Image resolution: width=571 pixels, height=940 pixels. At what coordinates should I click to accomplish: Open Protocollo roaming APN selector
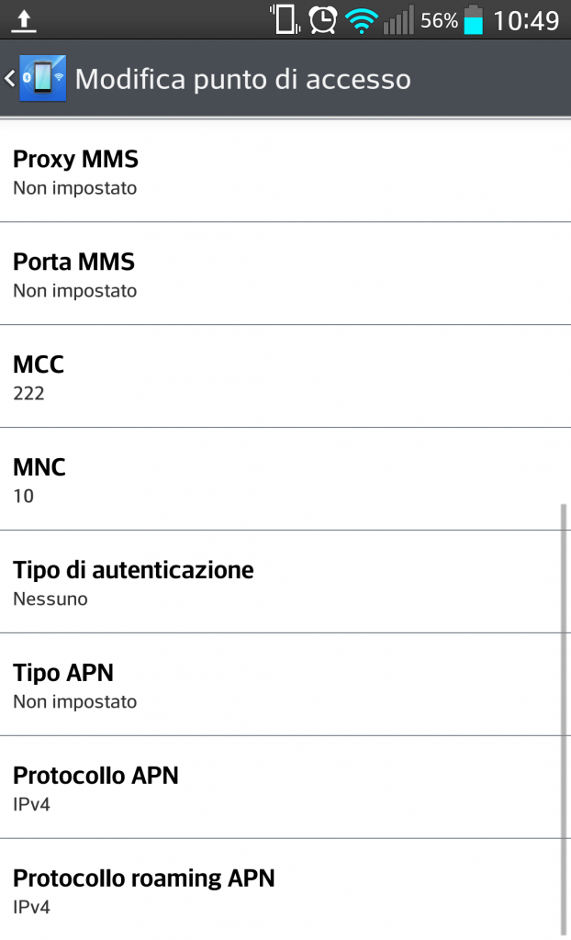(285, 891)
